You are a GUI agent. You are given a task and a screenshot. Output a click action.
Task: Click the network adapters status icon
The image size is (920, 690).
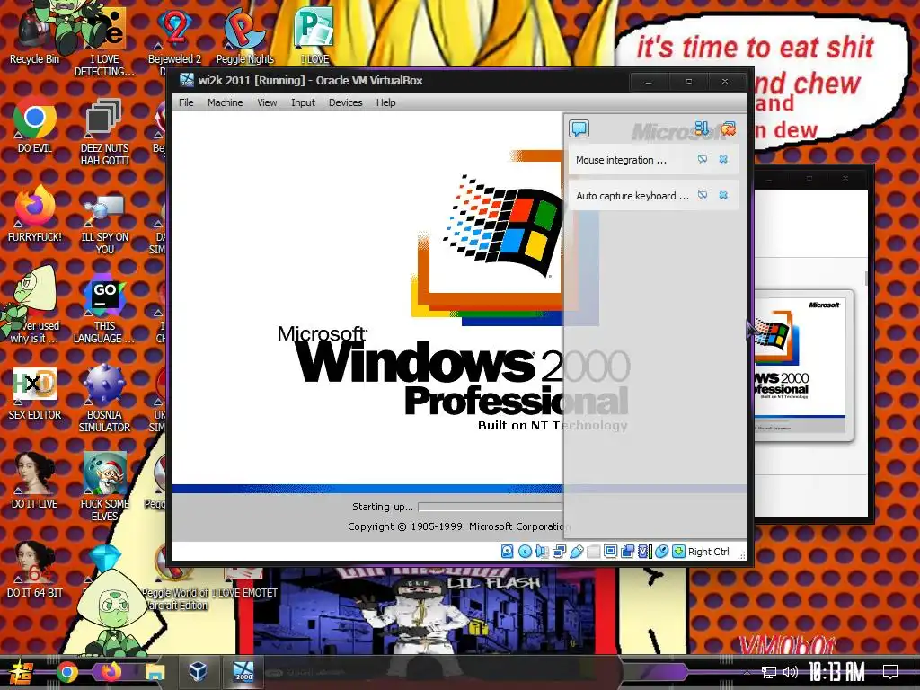pos(559,552)
